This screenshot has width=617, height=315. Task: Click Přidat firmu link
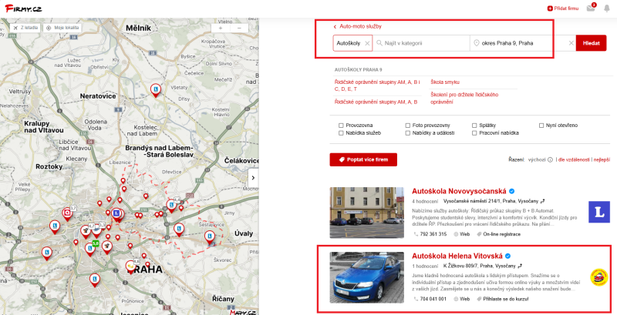click(563, 8)
